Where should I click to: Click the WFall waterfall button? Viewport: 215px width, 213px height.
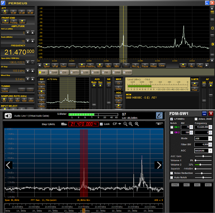tap(55, 66)
